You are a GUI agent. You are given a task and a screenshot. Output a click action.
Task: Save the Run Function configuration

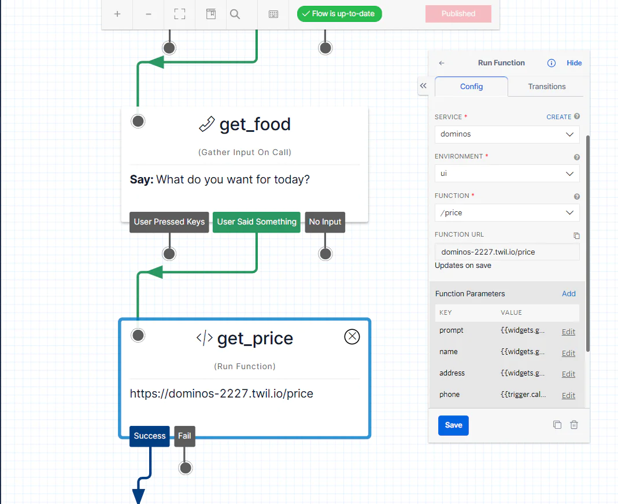point(453,425)
